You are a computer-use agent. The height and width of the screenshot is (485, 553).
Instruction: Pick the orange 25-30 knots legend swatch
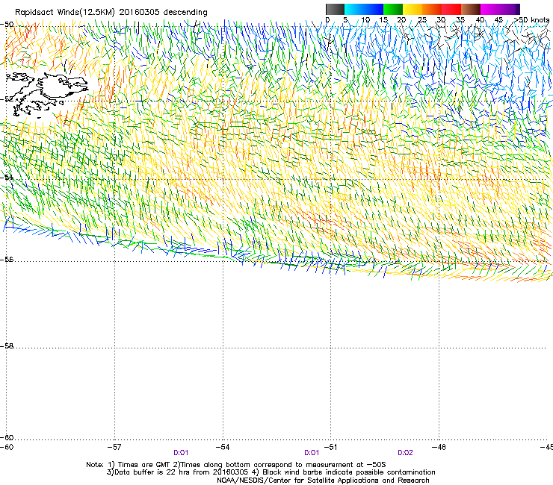coord(432,9)
